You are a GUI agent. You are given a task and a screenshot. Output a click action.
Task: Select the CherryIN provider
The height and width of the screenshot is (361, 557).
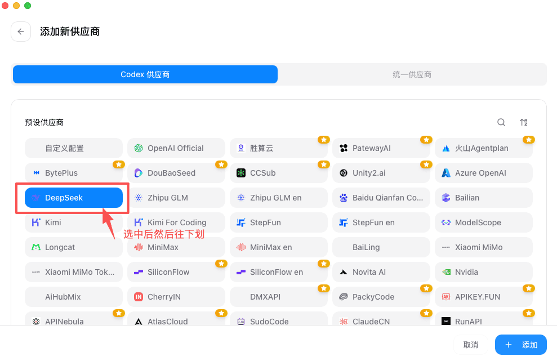[x=176, y=297]
